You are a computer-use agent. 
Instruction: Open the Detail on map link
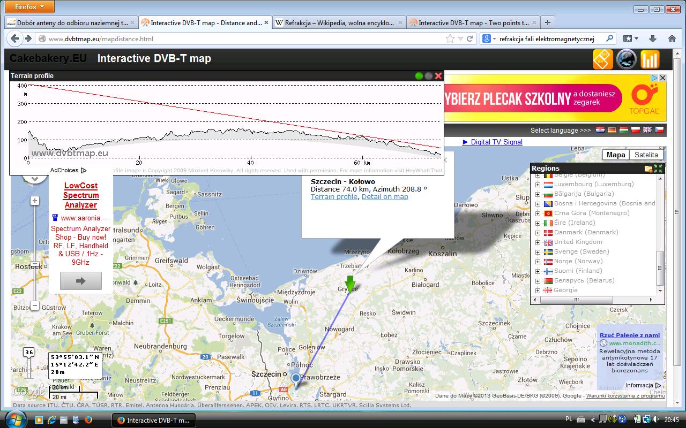[385, 196]
